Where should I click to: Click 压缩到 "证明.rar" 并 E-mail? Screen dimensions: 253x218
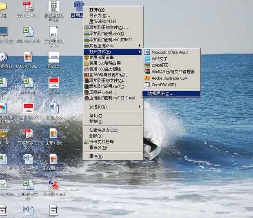pyautogui.click(x=113, y=98)
